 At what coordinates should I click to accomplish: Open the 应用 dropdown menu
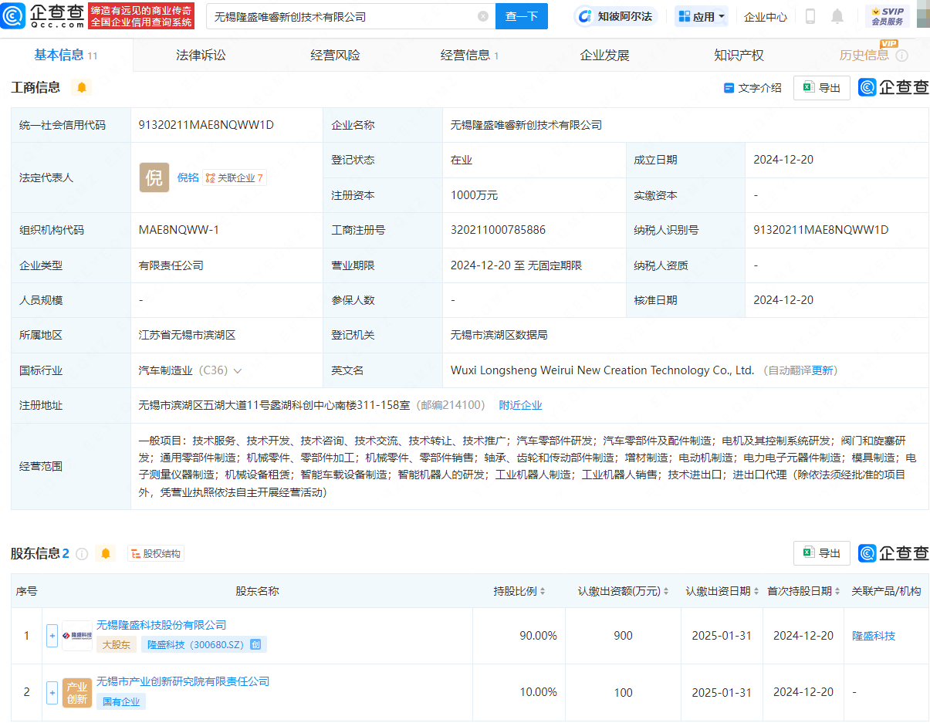click(x=702, y=16)
